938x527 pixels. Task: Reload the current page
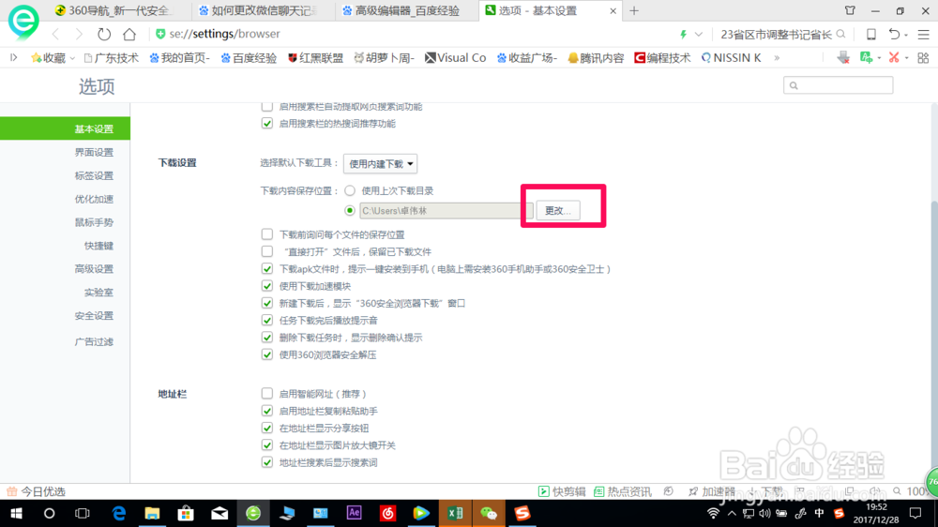coord(104,34)
